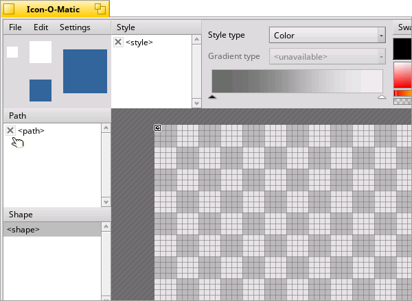Click the medium blue icon preview
The image size is (412, 301).
tap(41, 91)
